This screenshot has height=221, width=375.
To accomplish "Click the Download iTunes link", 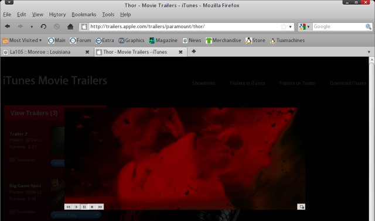I will (x=348, y=83).
